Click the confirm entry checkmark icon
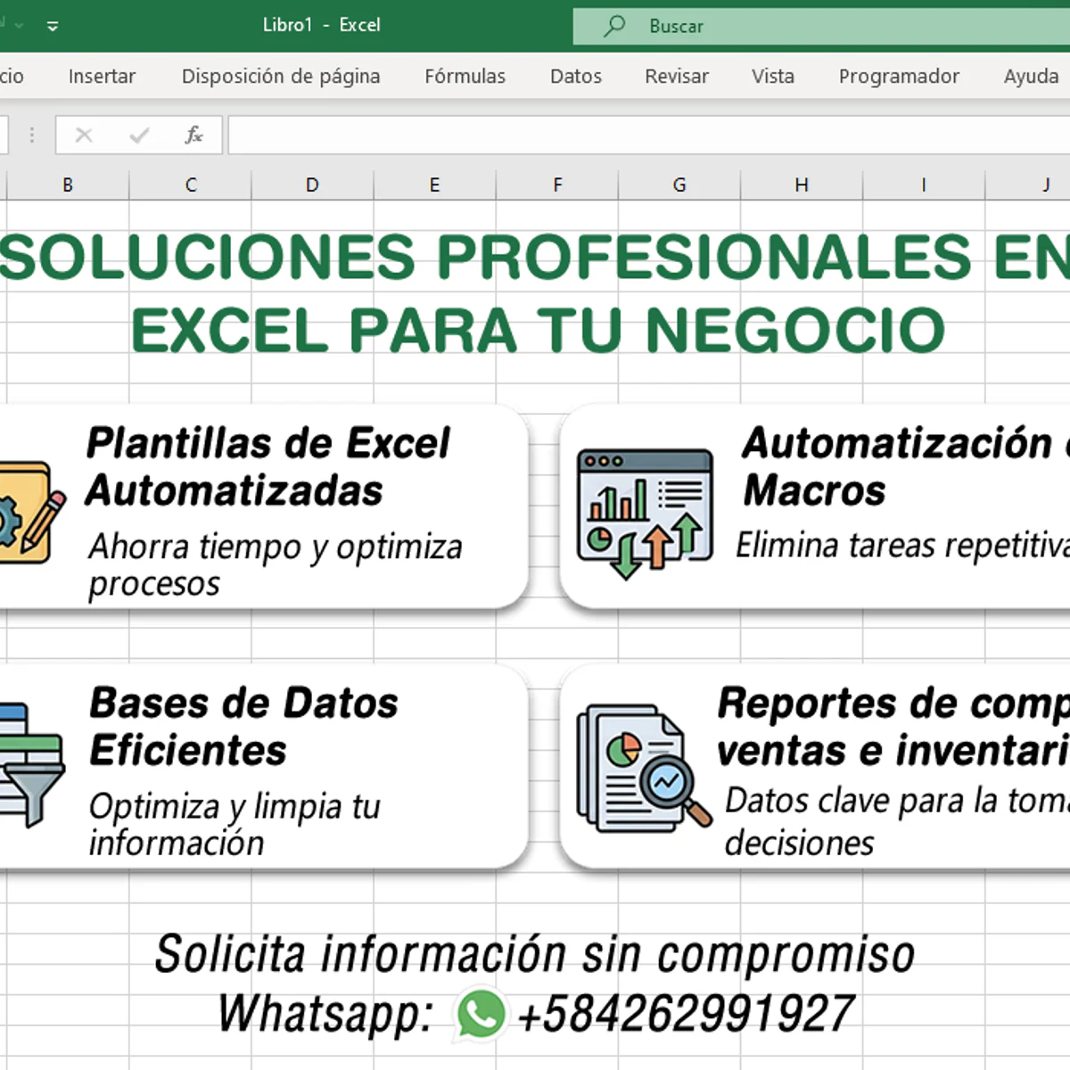The width and height of the screenshot is (1070, 1070). [x=139, y=136]
